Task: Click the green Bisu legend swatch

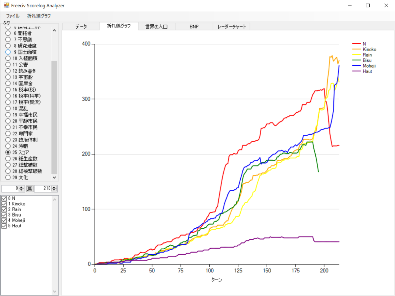Action: (x=356, y=60)
